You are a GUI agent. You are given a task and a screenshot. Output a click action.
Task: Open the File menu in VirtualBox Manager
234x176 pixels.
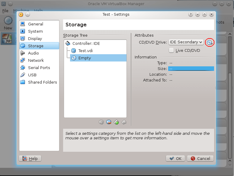tap(5, 11)
